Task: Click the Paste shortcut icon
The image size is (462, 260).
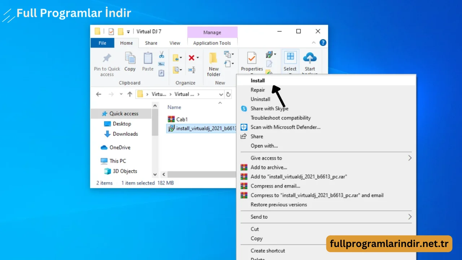Action: click(x=162, y=73)
